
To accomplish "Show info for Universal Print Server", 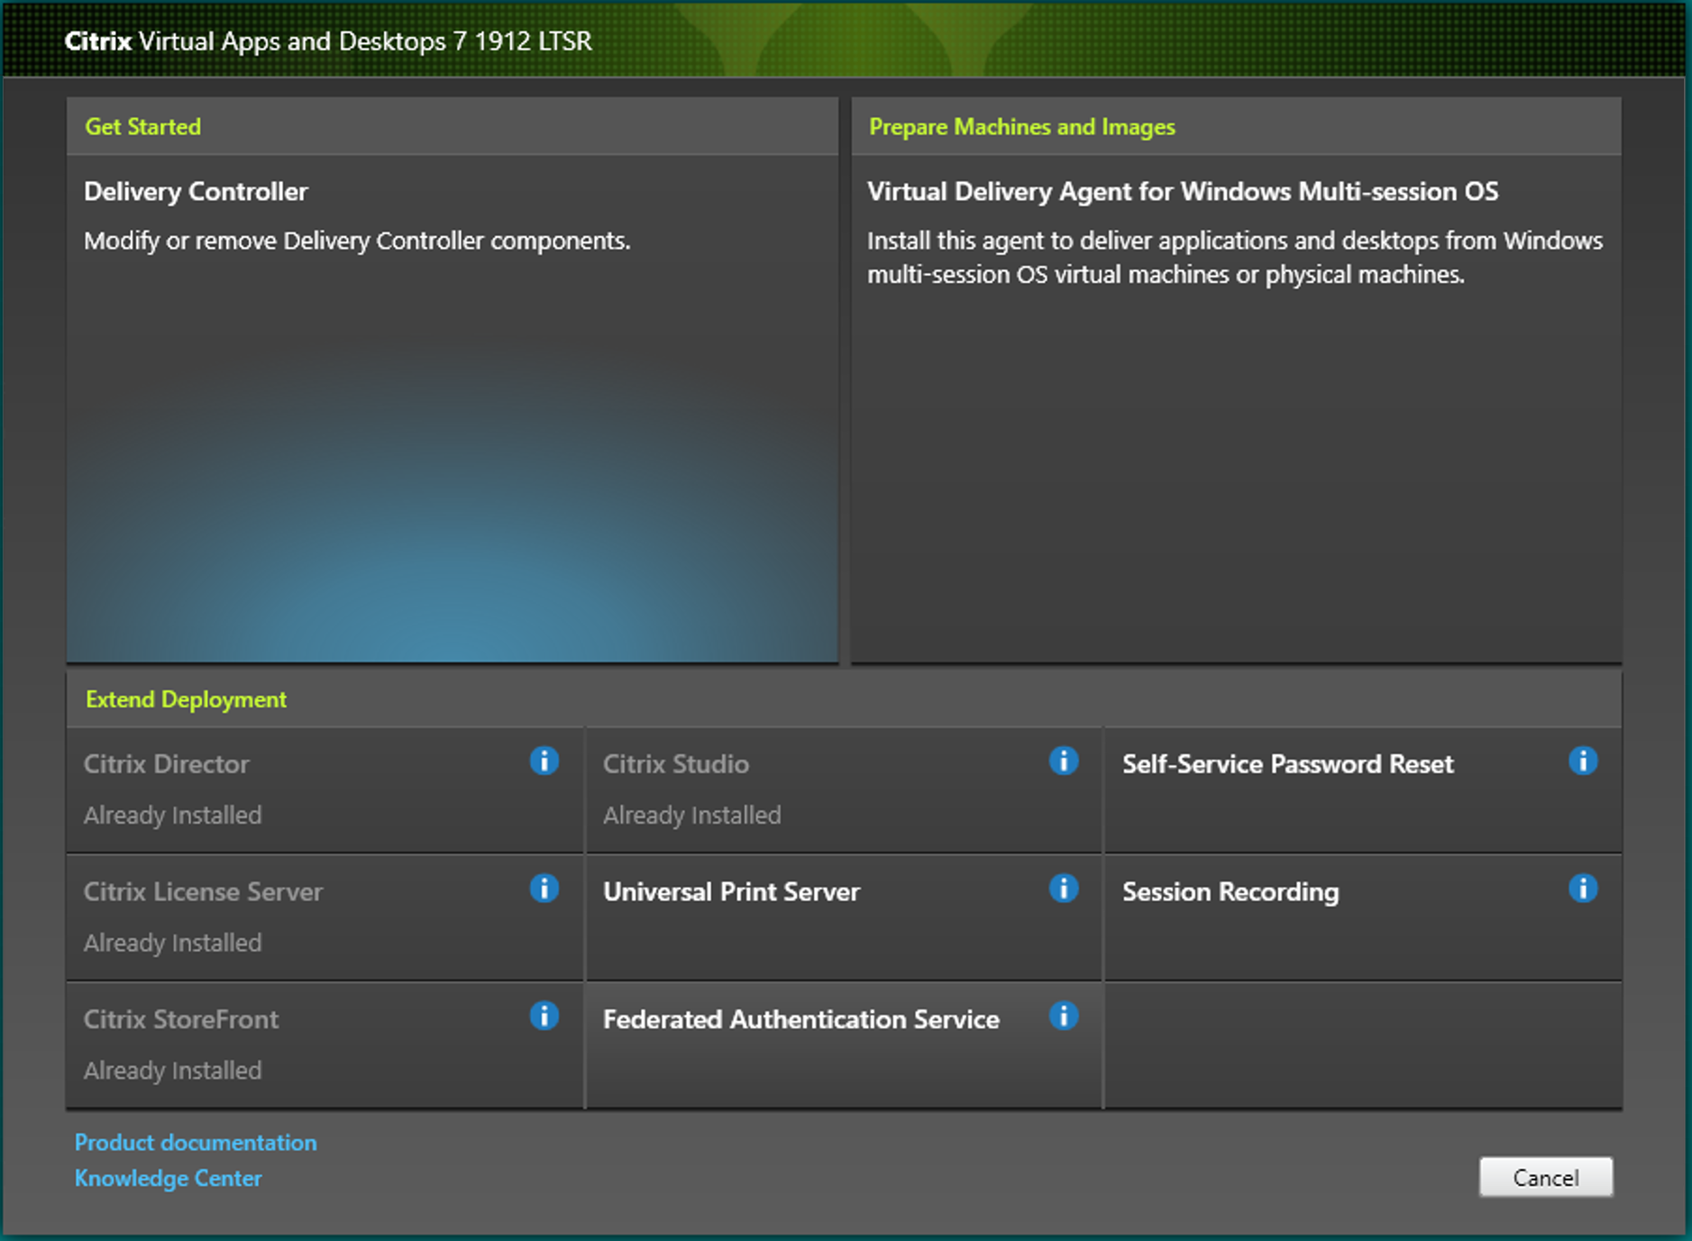I will point(1063,889).
